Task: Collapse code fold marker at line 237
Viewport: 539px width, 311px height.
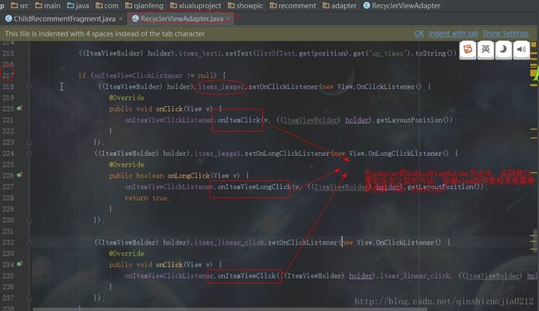Action: pos(29,299)
